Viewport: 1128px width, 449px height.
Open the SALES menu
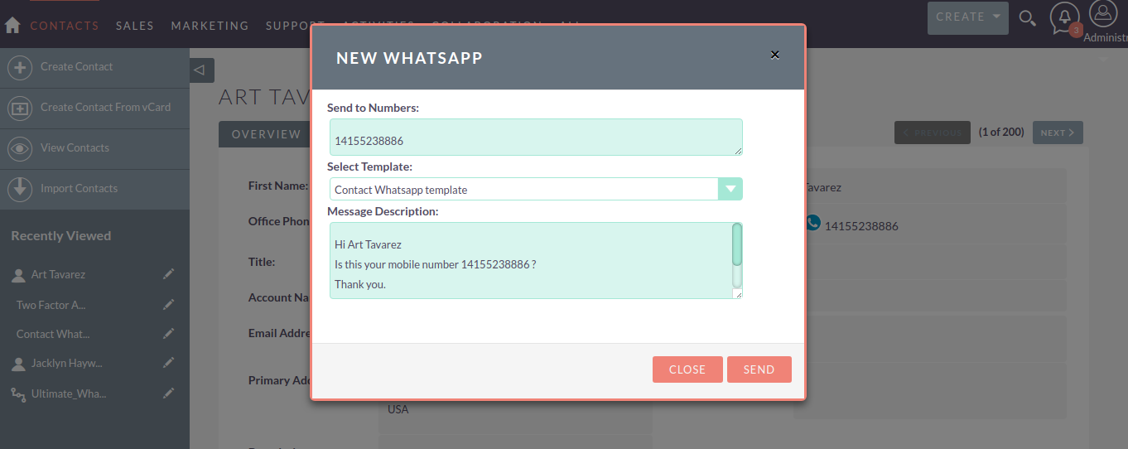135,26
